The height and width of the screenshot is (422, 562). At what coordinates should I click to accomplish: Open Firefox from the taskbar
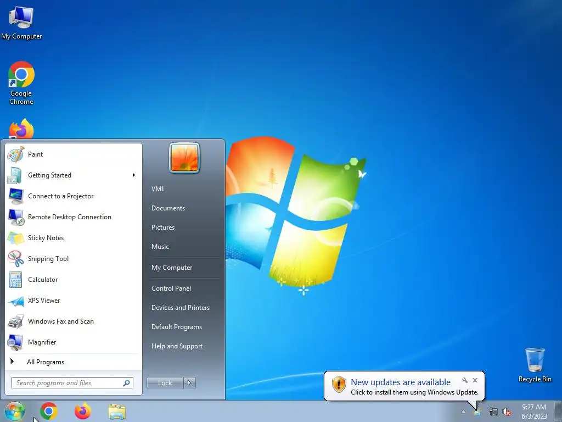coord(83,411)
